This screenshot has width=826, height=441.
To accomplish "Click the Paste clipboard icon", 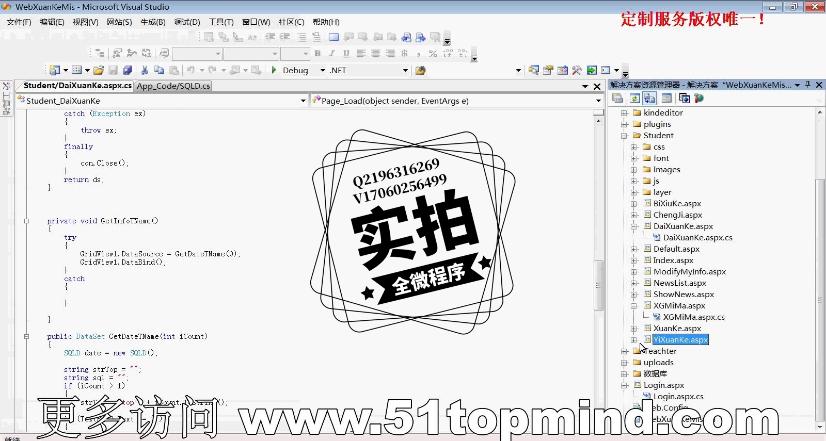I will [174, 70].
